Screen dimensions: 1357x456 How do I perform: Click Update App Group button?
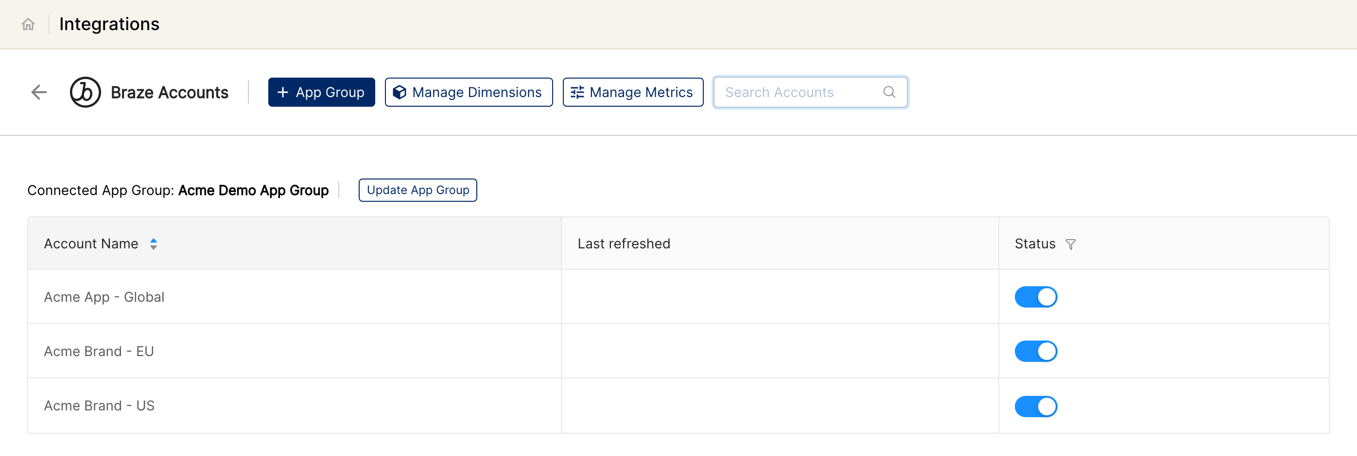click(x=418, y=190)
